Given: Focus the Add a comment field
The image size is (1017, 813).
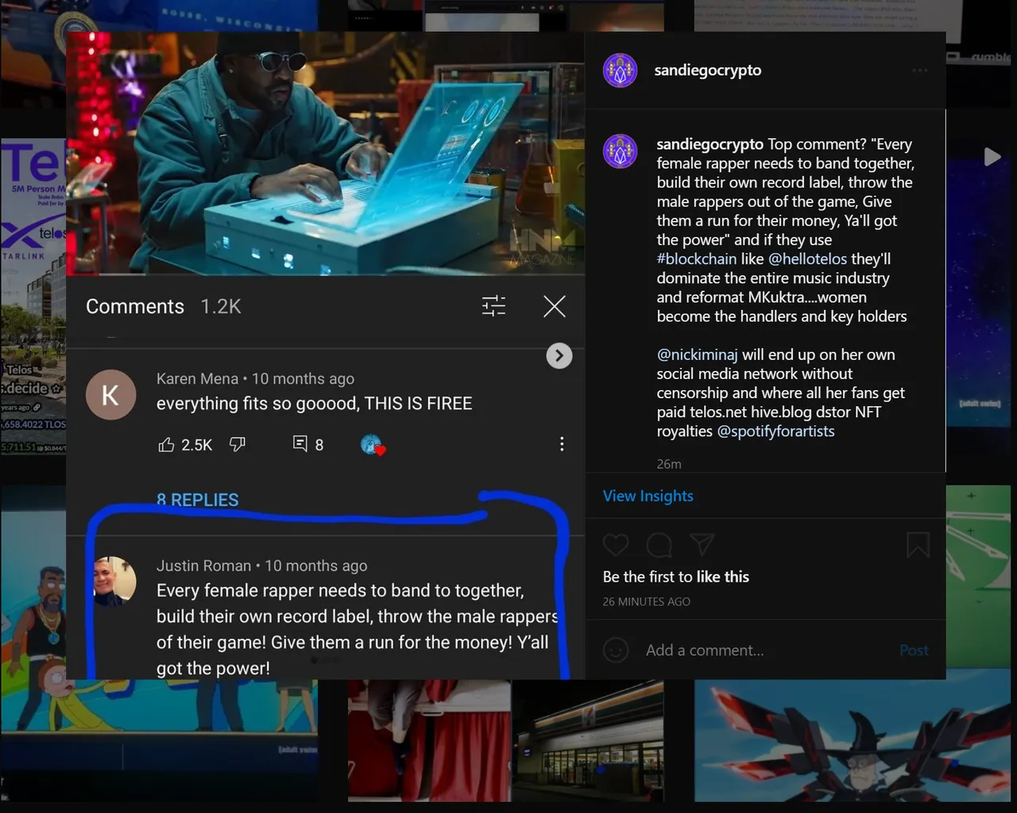Looking at the screenshot, I should 767,650.
